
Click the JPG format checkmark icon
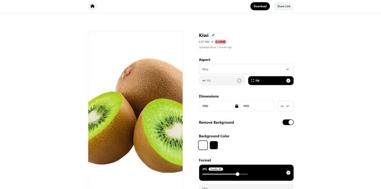click(288, 173)
